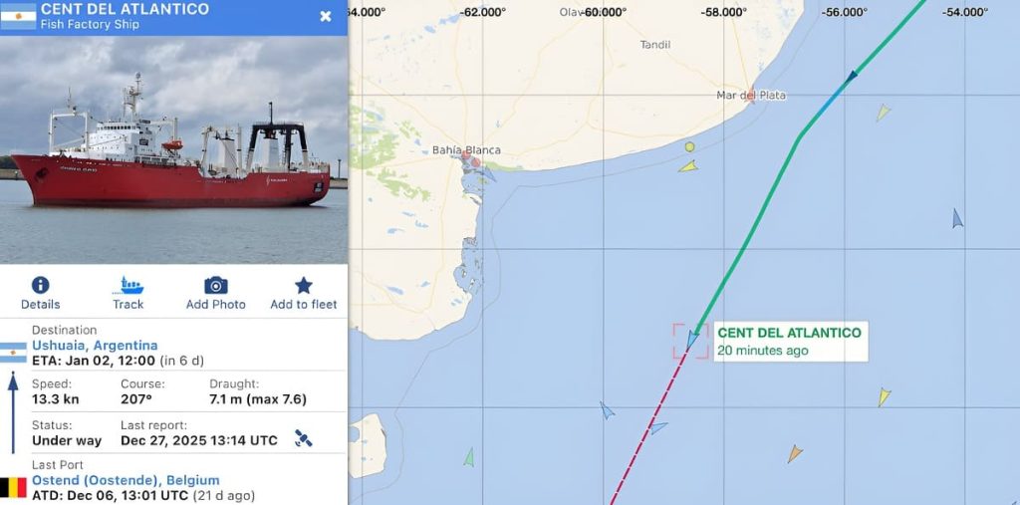Viewport: 1020px width, 505px height.
Task: Open Ostend (Oostende), Belgium port link
Action: [126, 480]
